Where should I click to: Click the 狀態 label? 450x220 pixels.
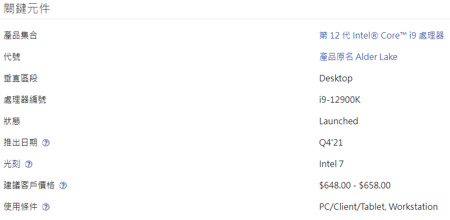(12, 121)
